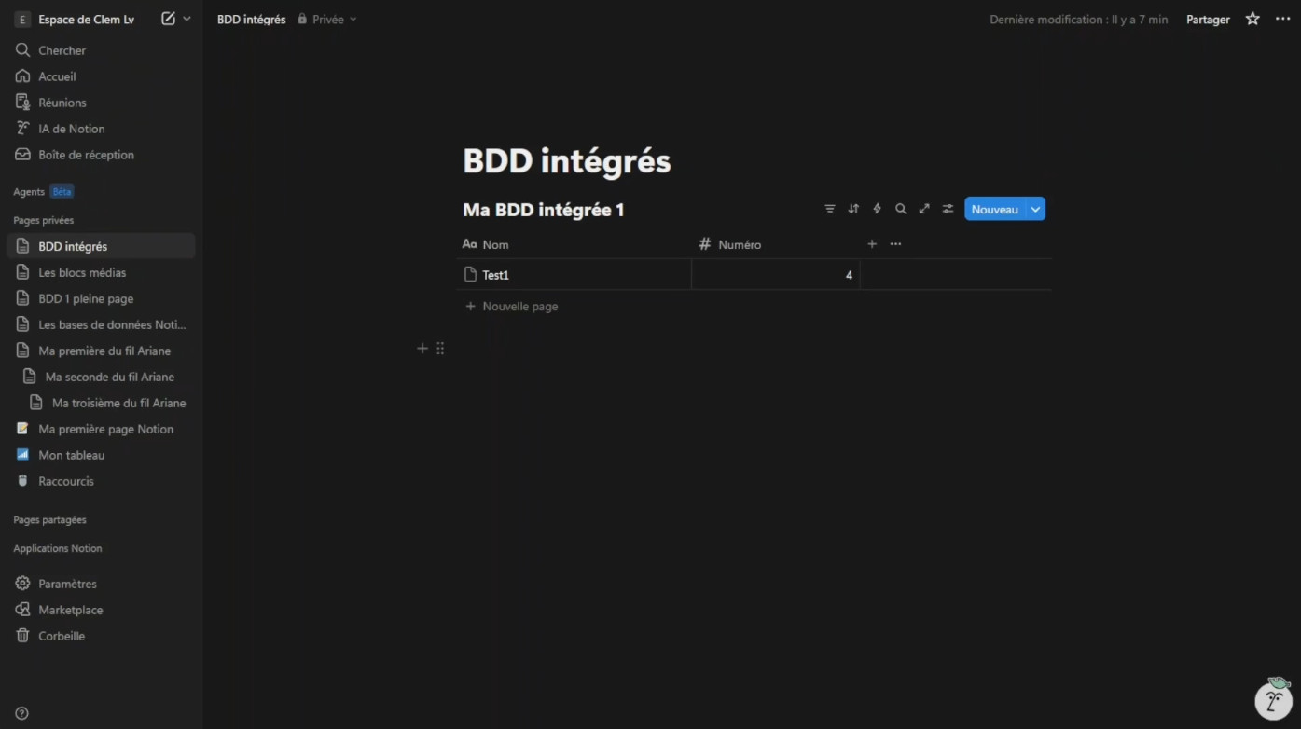Click the Partager button

(1208, 20)
